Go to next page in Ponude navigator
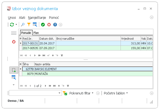 click(x=39, y=56)
